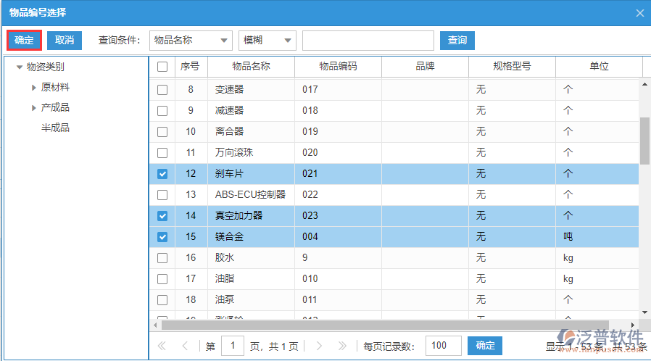Check the 变速器 row checkbox
The width and height of the screenshot is (651, 361).
pyautogui.click(x=162, y=90)
